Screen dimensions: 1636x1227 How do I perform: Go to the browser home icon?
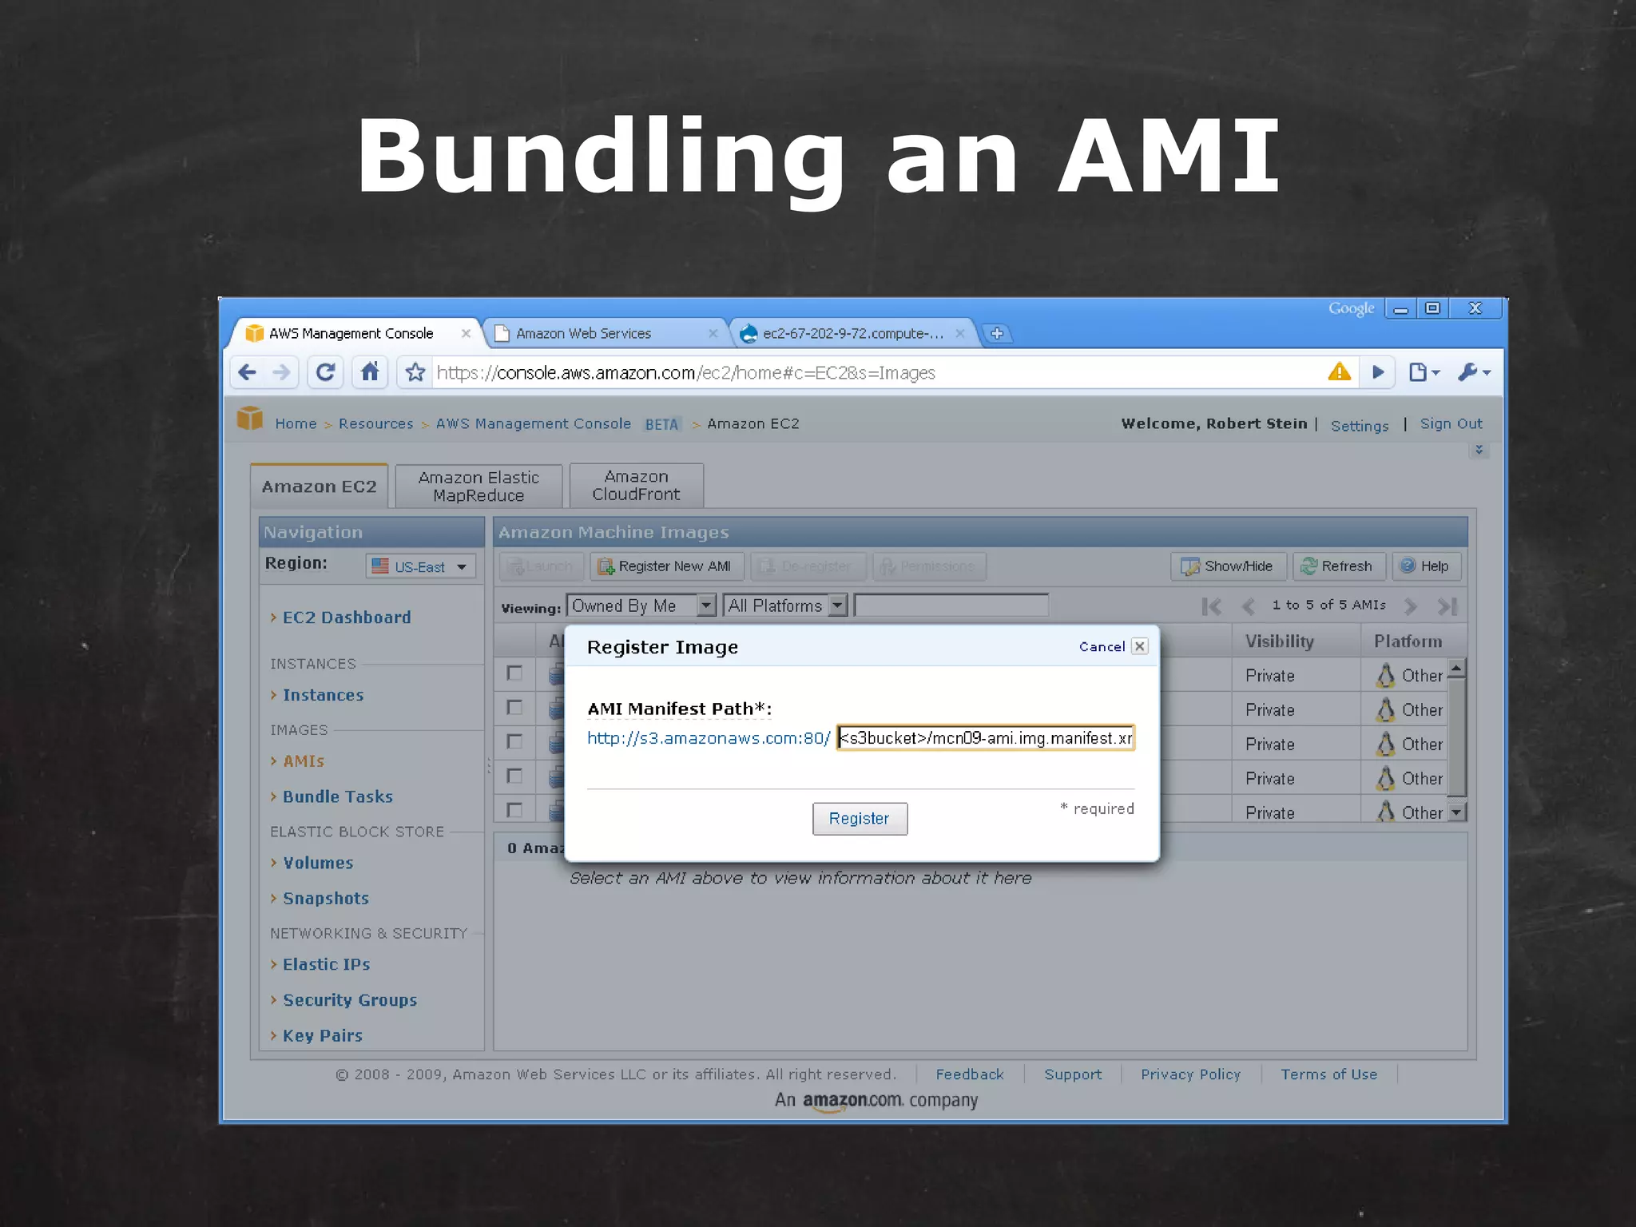click(x=369, y=372)
